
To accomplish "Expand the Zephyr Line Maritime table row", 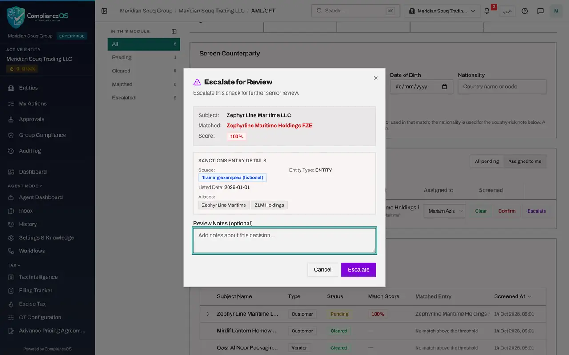I will [208, 314].
